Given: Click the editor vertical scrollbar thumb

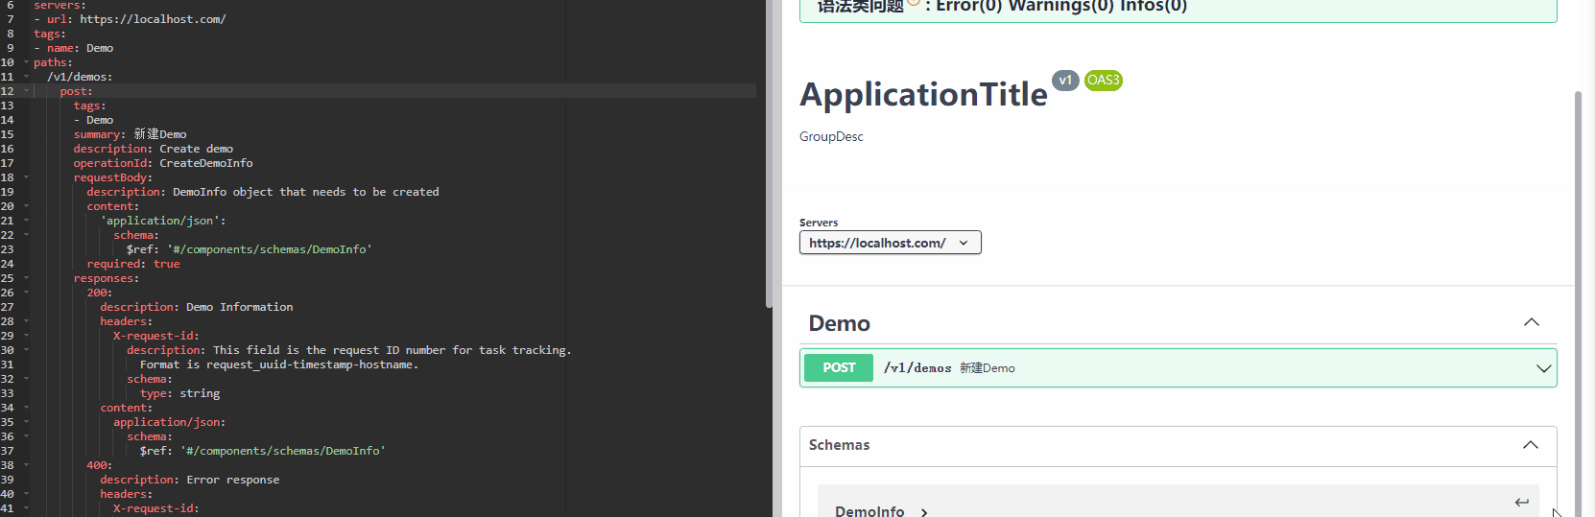Looking at the screenshot, I should click(769, 153).
